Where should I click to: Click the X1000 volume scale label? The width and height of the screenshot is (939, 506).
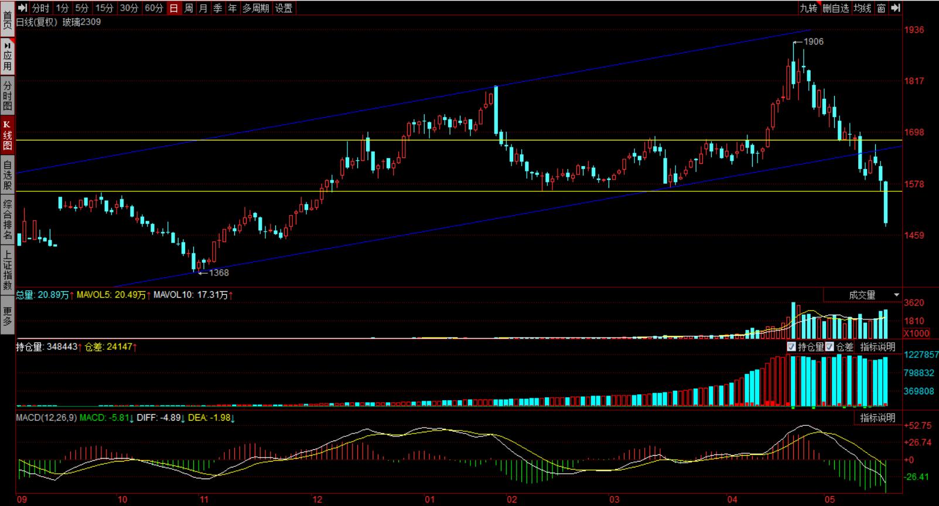[x=917, y=333]
